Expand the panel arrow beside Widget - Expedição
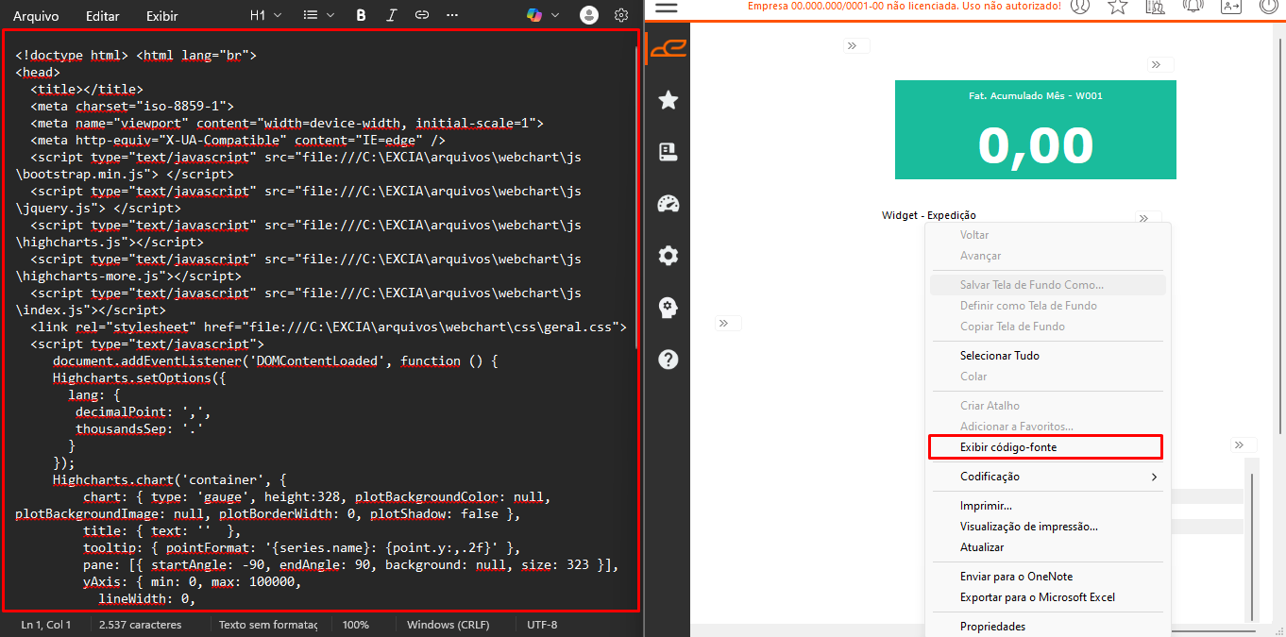The image size is (1286, 637). [1142, 218]
